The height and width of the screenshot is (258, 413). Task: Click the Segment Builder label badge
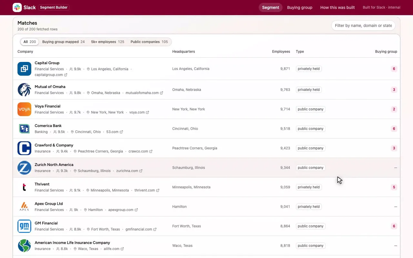click(x=54, y=7)
